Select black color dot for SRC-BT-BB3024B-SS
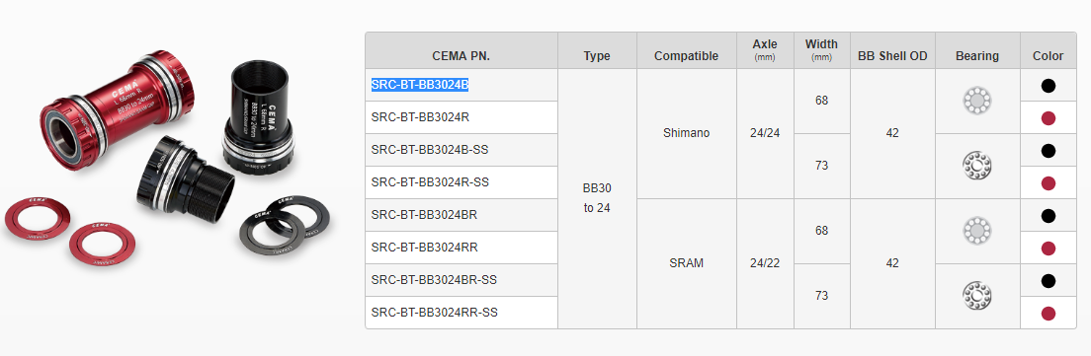This screenshot has height=356, width=1091. (1048, 151)
